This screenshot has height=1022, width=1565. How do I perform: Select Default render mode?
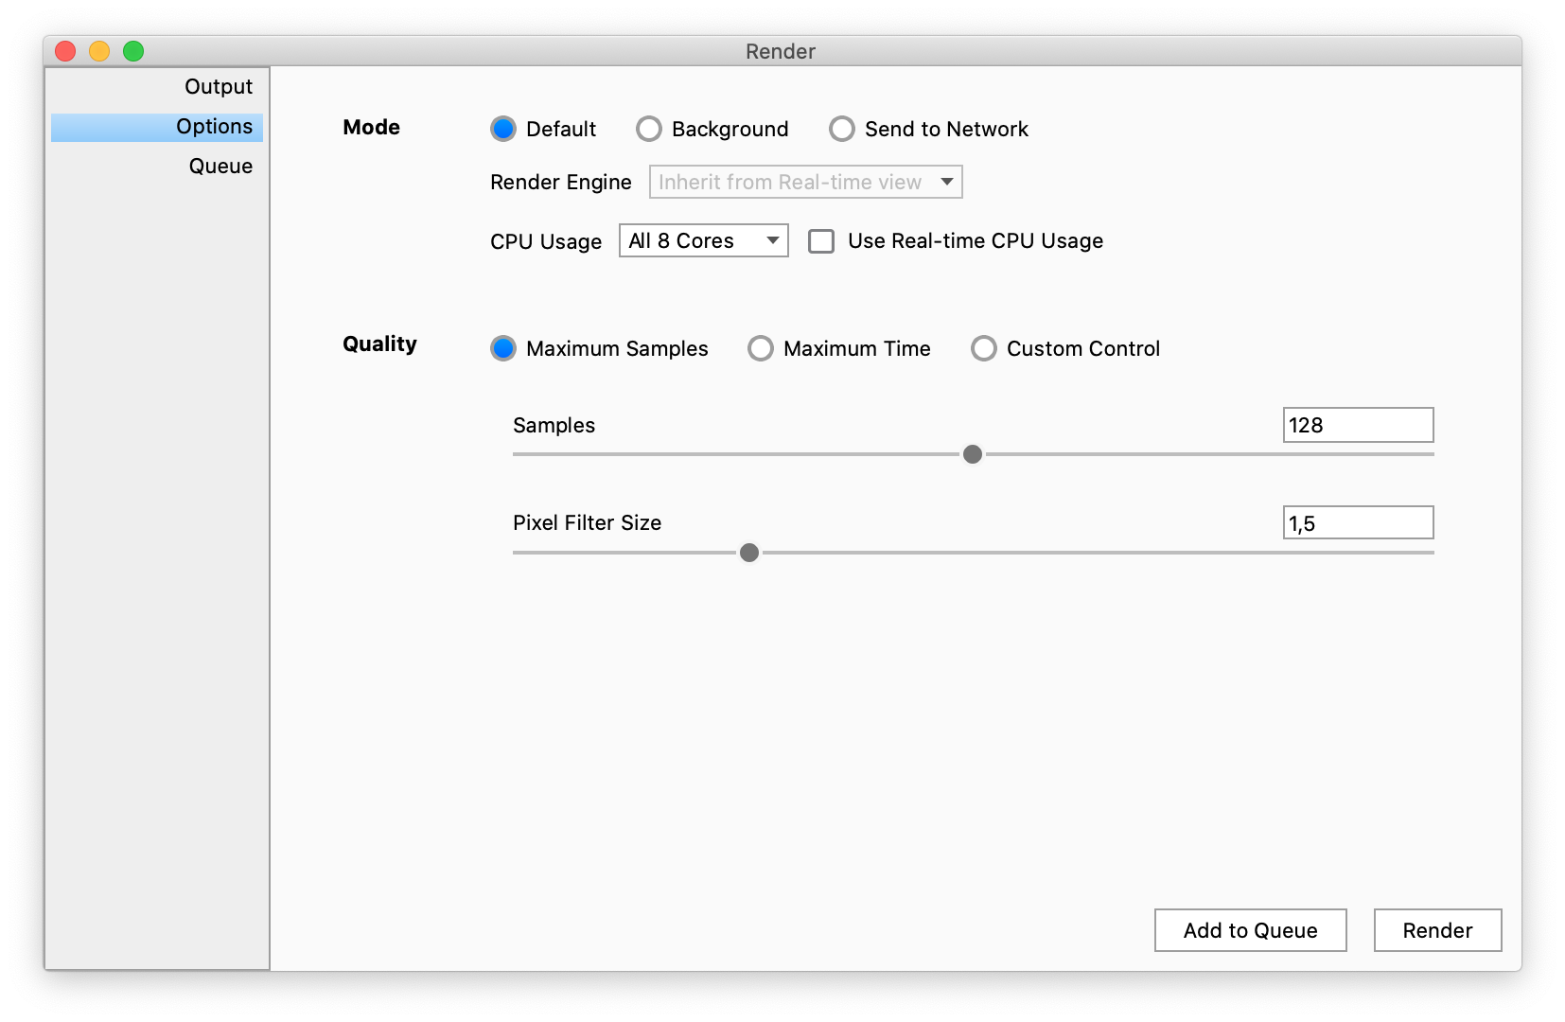[x=503, y=129]
